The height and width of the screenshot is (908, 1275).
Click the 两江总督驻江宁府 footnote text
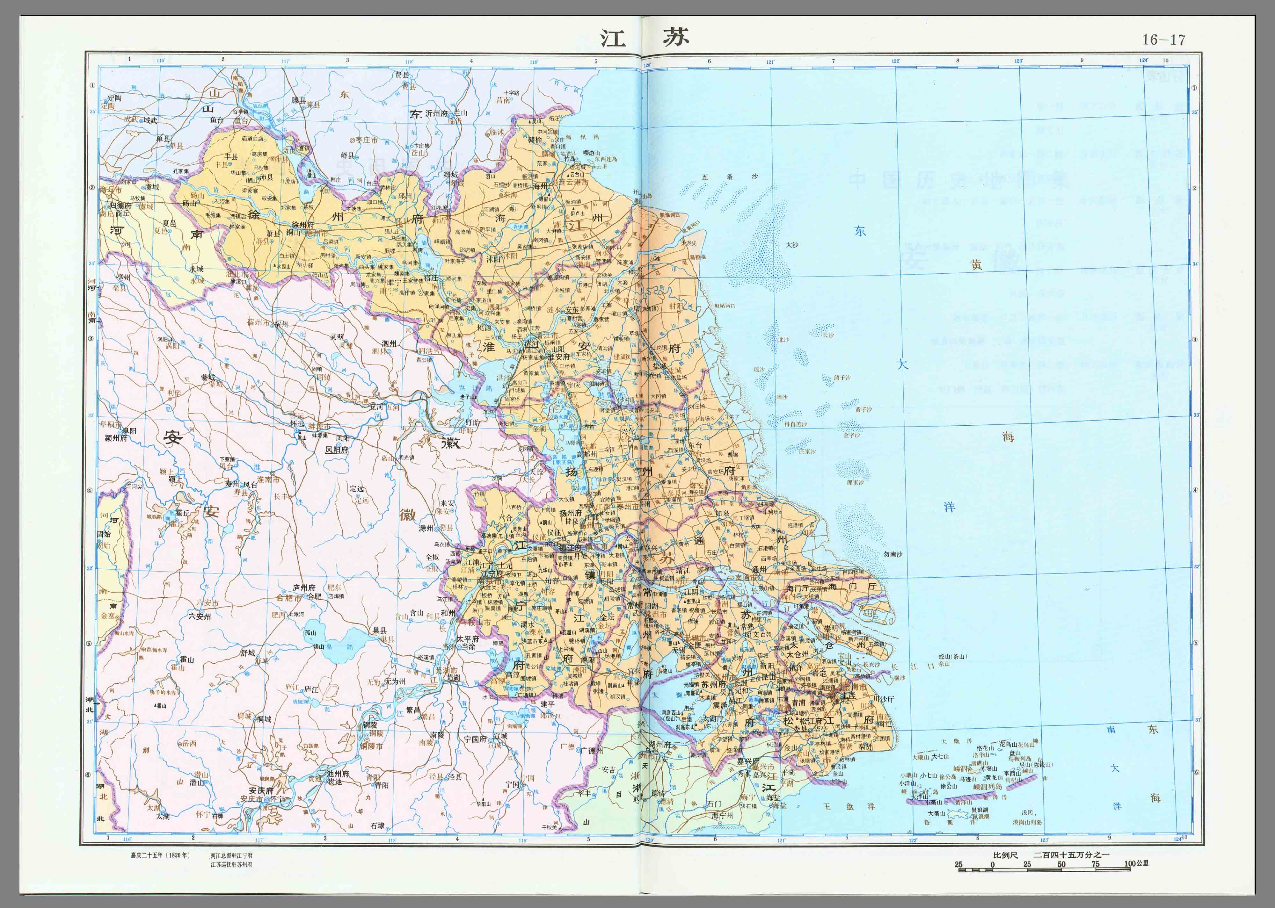(x=231, y=856)
